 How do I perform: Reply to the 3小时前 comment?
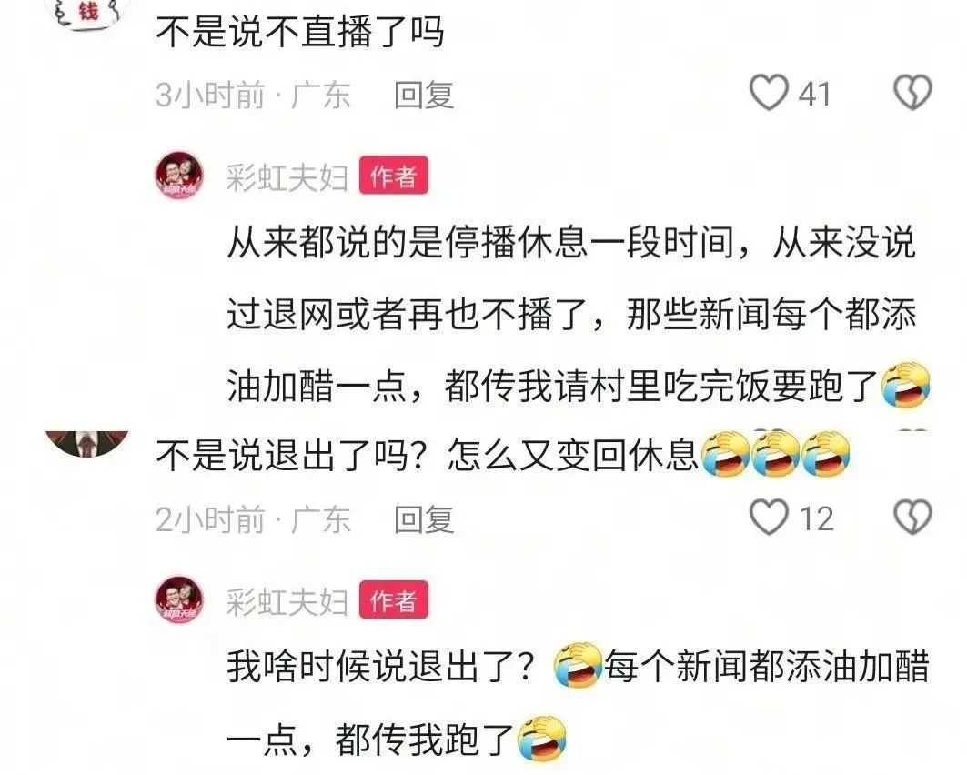click(x=424, y=95)
